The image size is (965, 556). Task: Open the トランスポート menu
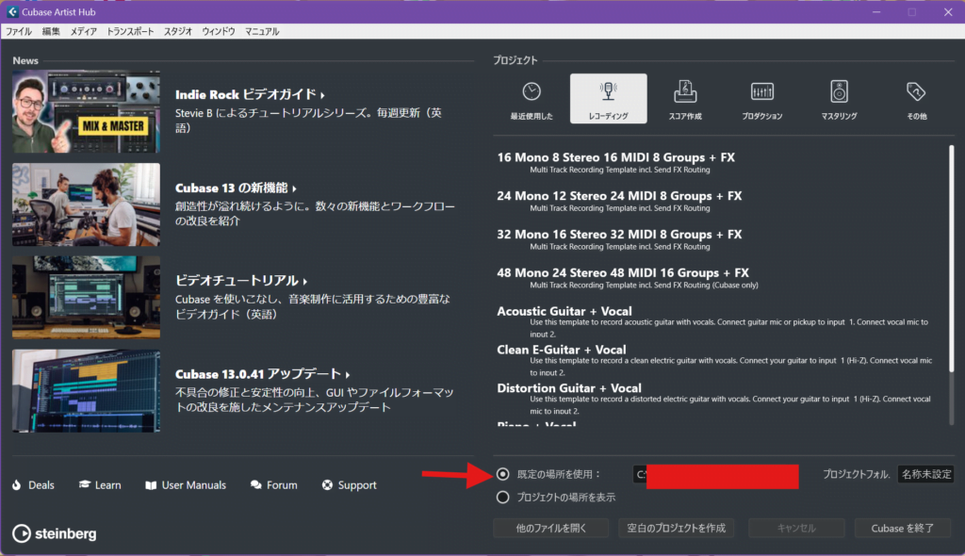tap(130, 31)
